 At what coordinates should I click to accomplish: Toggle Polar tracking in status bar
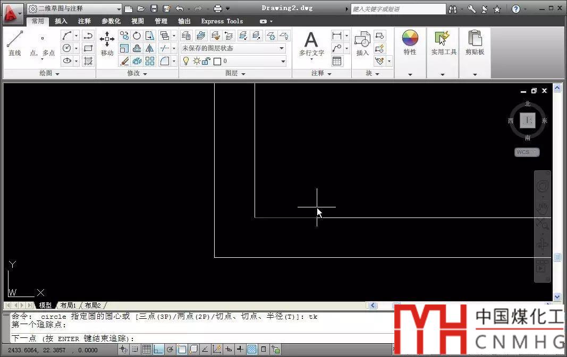coord(170,349)
